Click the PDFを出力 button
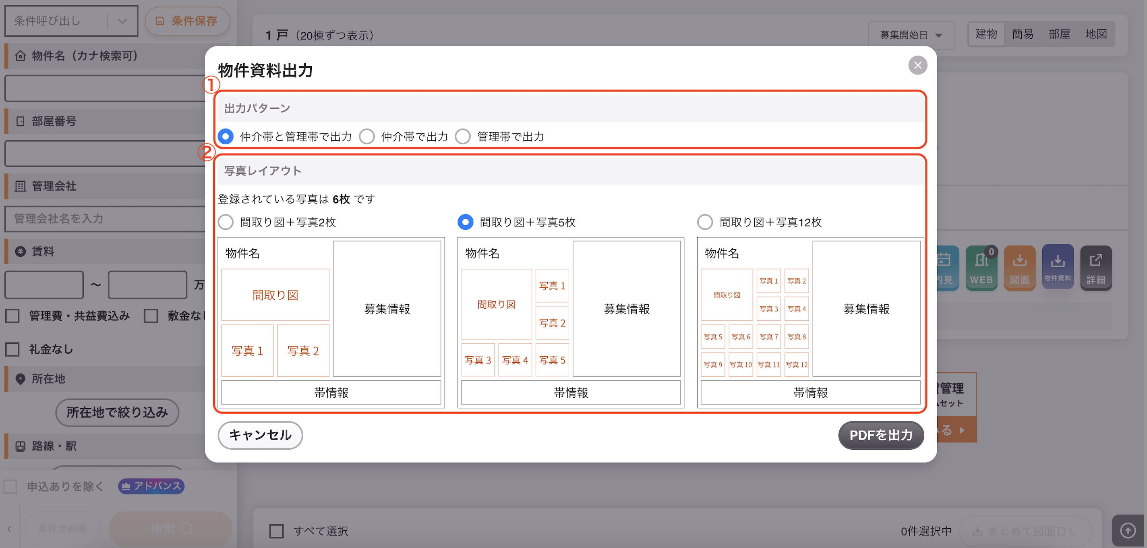This screenshot has height=548, width=1147. click(x=881, y=435)
